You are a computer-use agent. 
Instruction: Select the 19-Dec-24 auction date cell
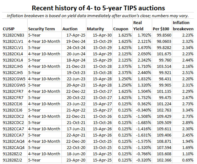pyautogui.click(x=74, y=42)
